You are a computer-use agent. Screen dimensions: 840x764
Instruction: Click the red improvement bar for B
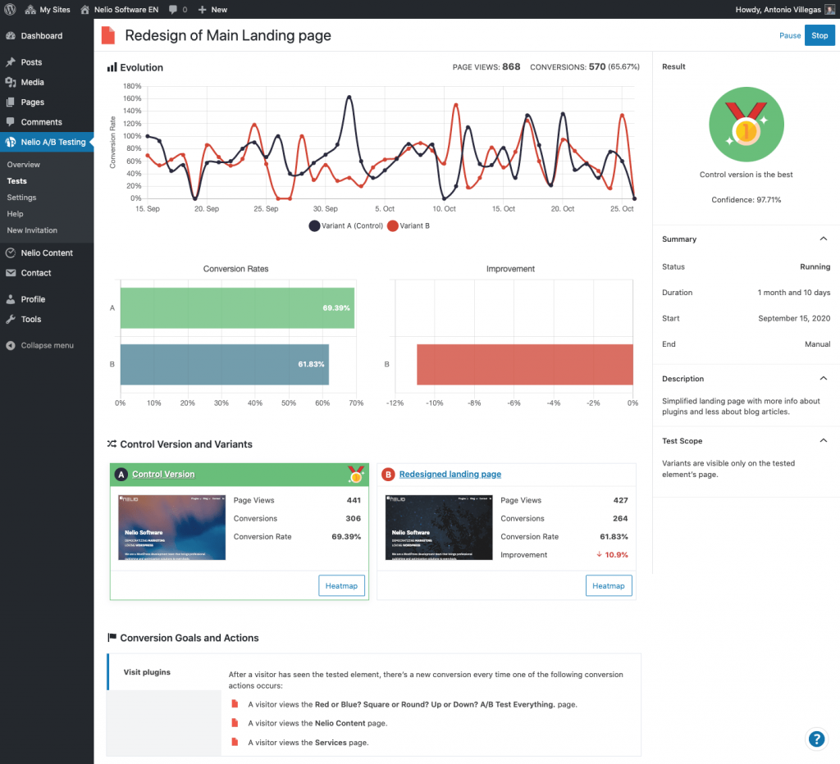pos(525,364)
